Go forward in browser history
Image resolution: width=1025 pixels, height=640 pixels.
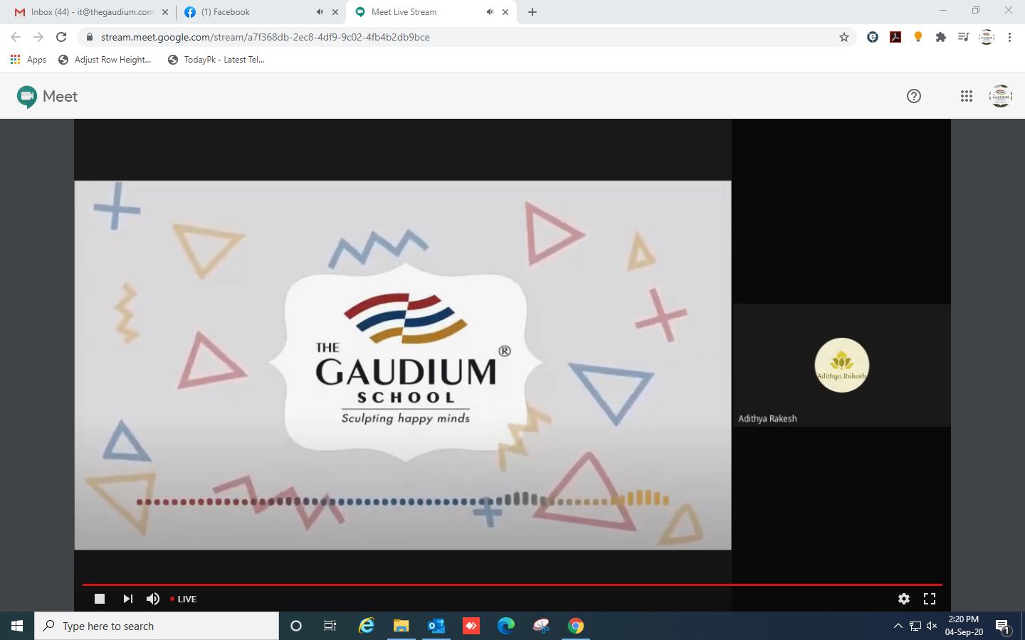pos(38,37)
